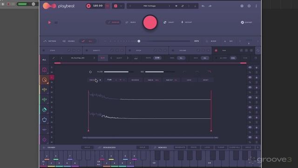The width and height of the screenshot is (298, 168).
Task: Click the expand arrows icon beside the sample name
Action: (54, 58)
